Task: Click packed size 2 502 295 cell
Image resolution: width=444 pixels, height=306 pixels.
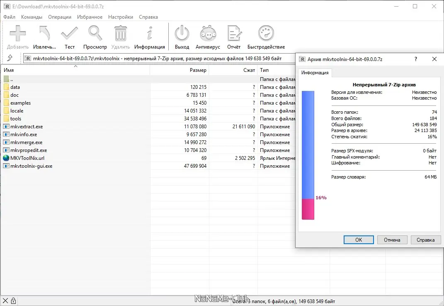Action: tap(245, 158)
